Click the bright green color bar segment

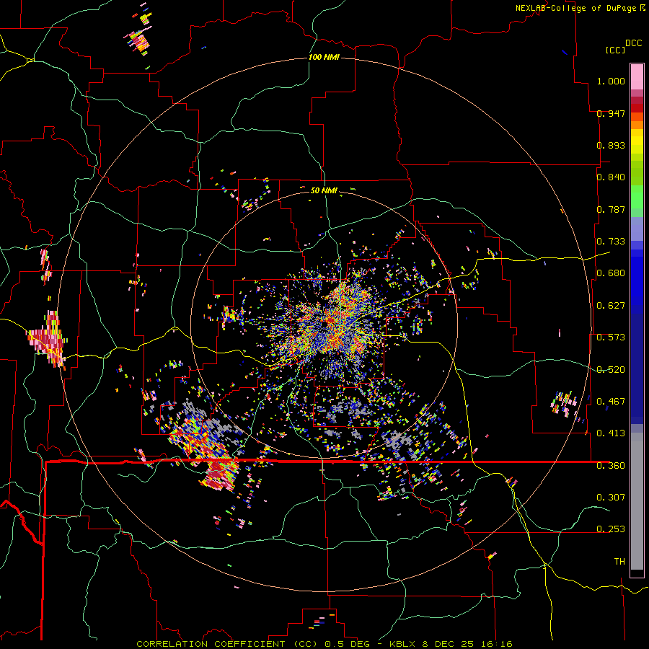(637, 197)
